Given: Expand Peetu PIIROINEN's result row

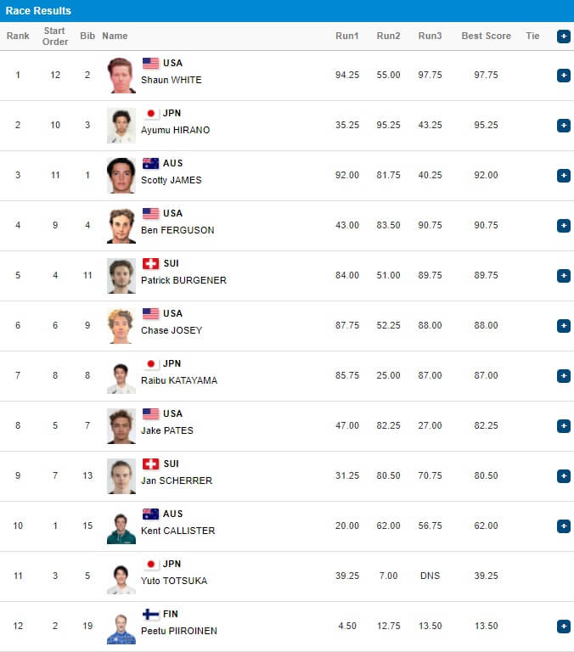Looking at the screenshot, I should pyautogui.click(x=563, y=626).
